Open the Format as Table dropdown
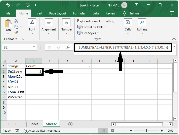Viewport: 179px width, 135px height. click(x=92, y=27)
